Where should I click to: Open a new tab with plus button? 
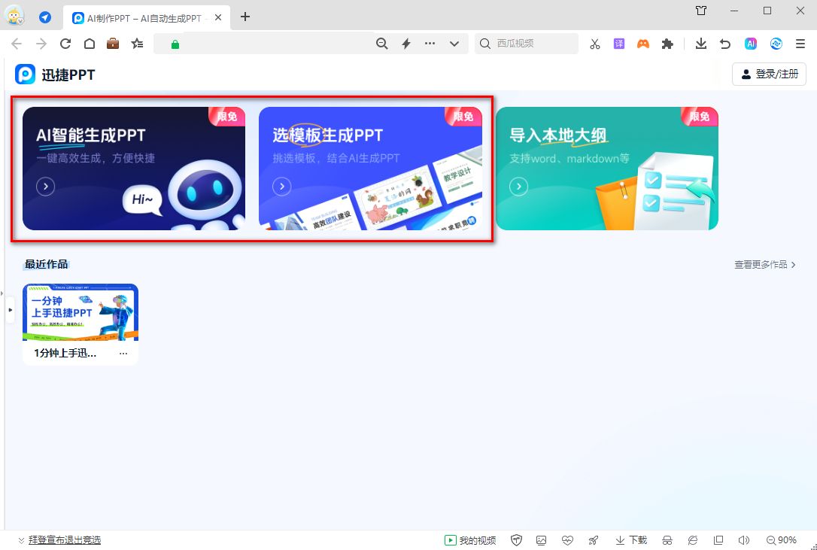[245, 17]
